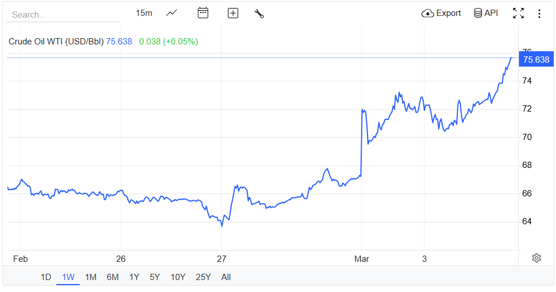The image size is (556, 292).
Task: Click the 66 price label on y-axis
Action: click(x=527, y=194)
